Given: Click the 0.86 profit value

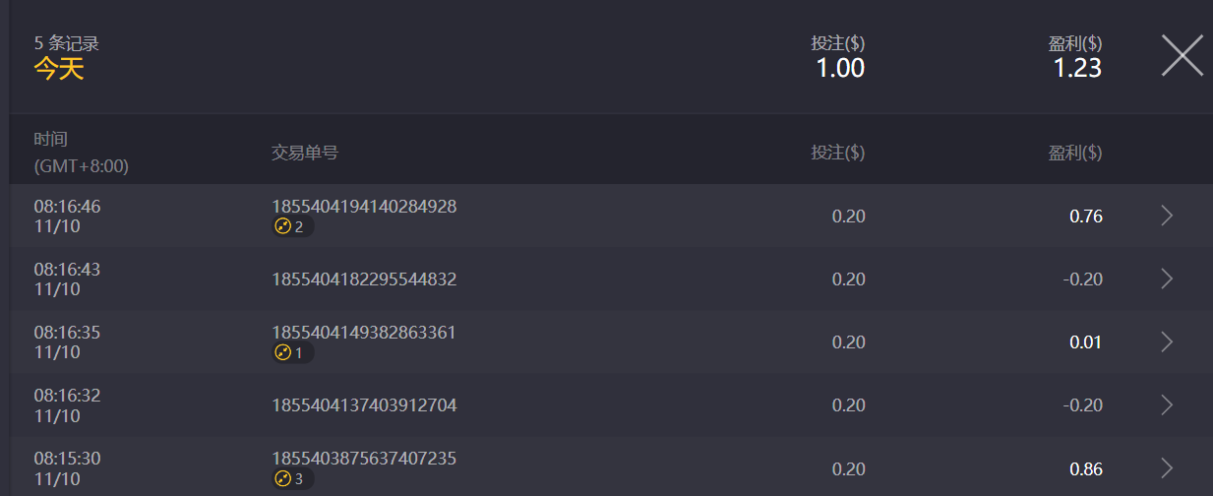Looking at the screenshot, I should click(1085, 468).
